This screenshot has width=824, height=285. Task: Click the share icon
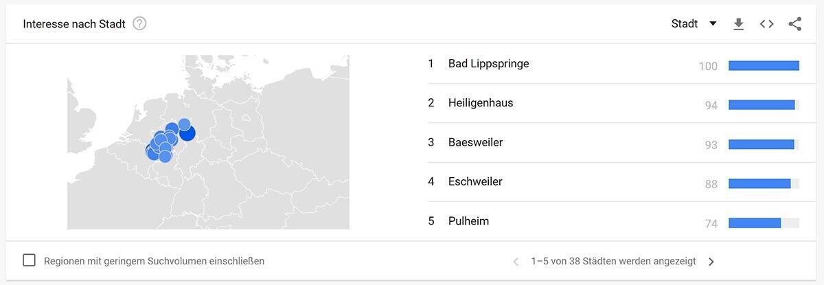click(794, 24)
